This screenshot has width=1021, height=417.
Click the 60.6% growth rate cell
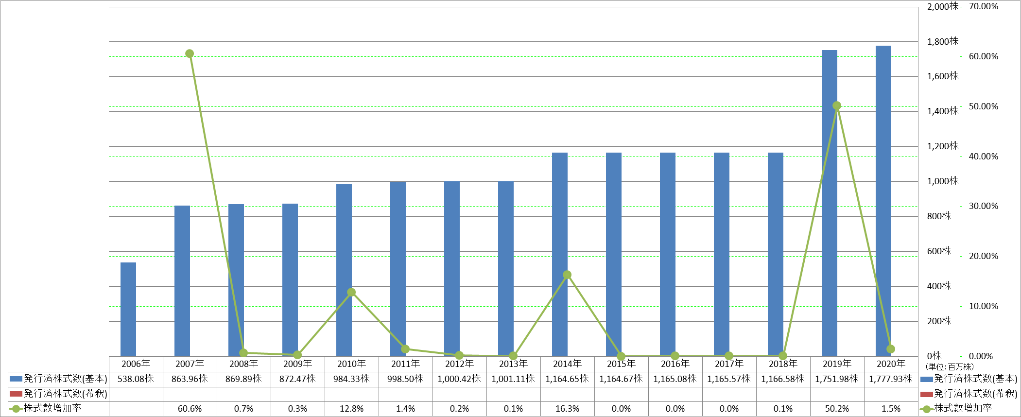pyautogui.click(x=190, y=409)
